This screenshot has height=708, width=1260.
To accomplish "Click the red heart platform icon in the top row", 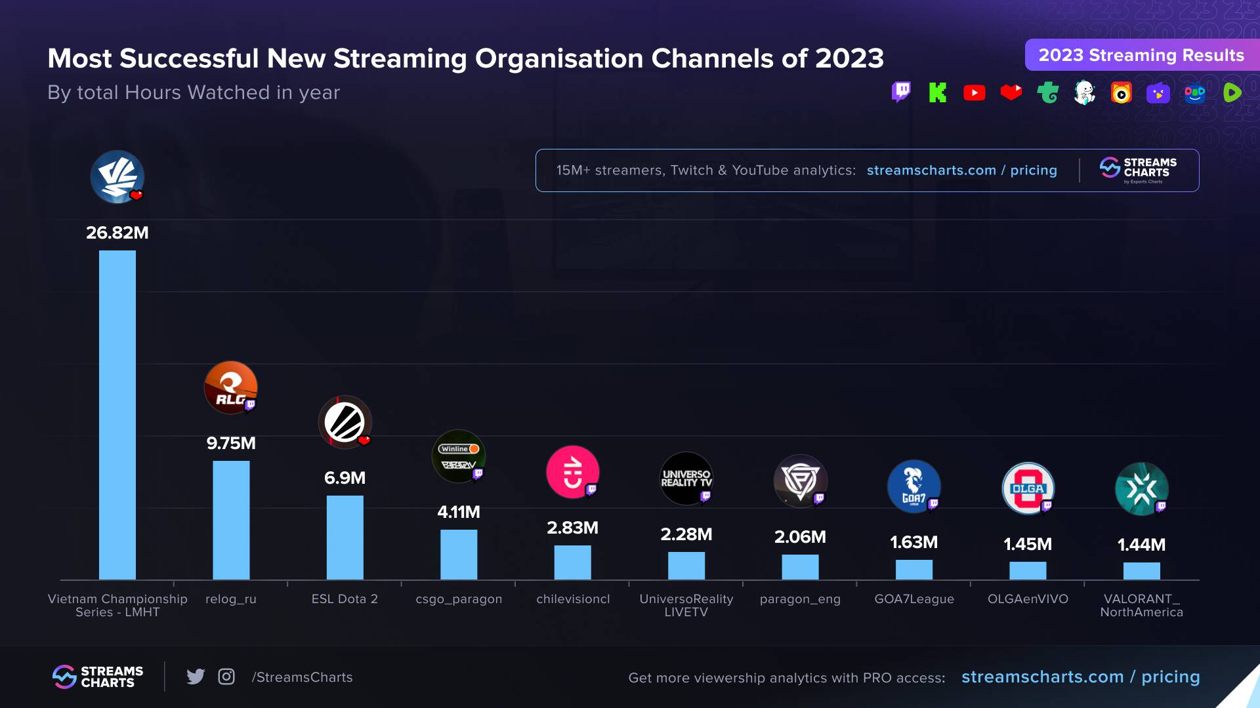I will coord(1011,92).
